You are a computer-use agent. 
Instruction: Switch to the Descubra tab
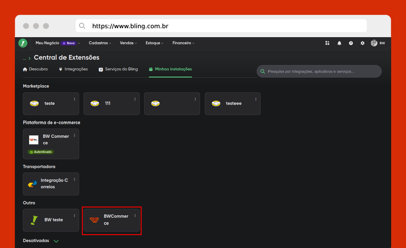(x=35, y=69)
